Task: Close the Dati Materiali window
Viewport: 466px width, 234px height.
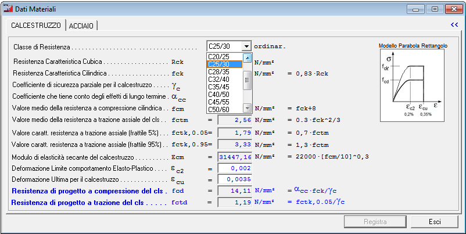Action: coord(454,9)
